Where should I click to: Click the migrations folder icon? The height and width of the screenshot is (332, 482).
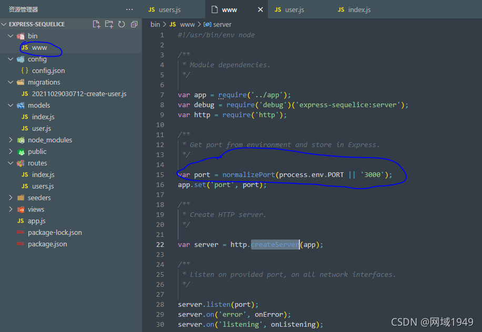coord(21,82)
